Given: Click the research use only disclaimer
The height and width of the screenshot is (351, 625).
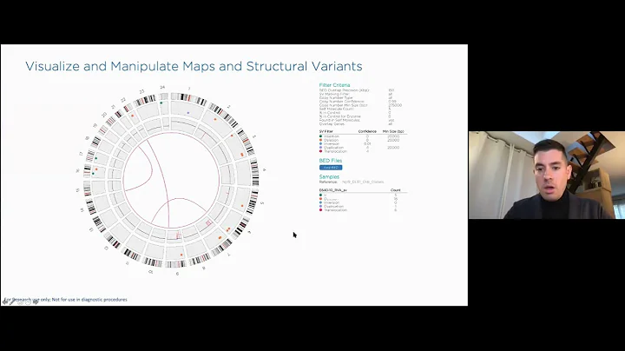Looking at the screenshot, I should (x=66, y=300).
